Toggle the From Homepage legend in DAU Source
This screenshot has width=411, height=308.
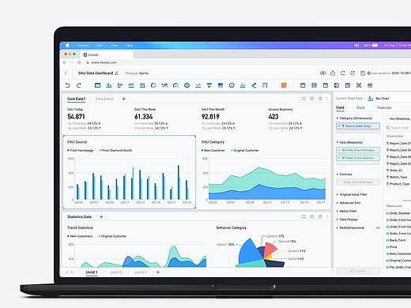pyautogui.click(x=81, y=150)
